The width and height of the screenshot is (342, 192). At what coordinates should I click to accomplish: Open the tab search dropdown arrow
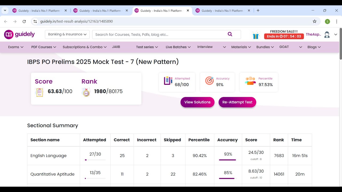pyautogui.click(x=5, y=11)
